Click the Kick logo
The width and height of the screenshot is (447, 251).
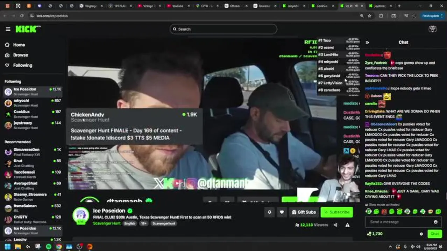(x=28, y=29)
